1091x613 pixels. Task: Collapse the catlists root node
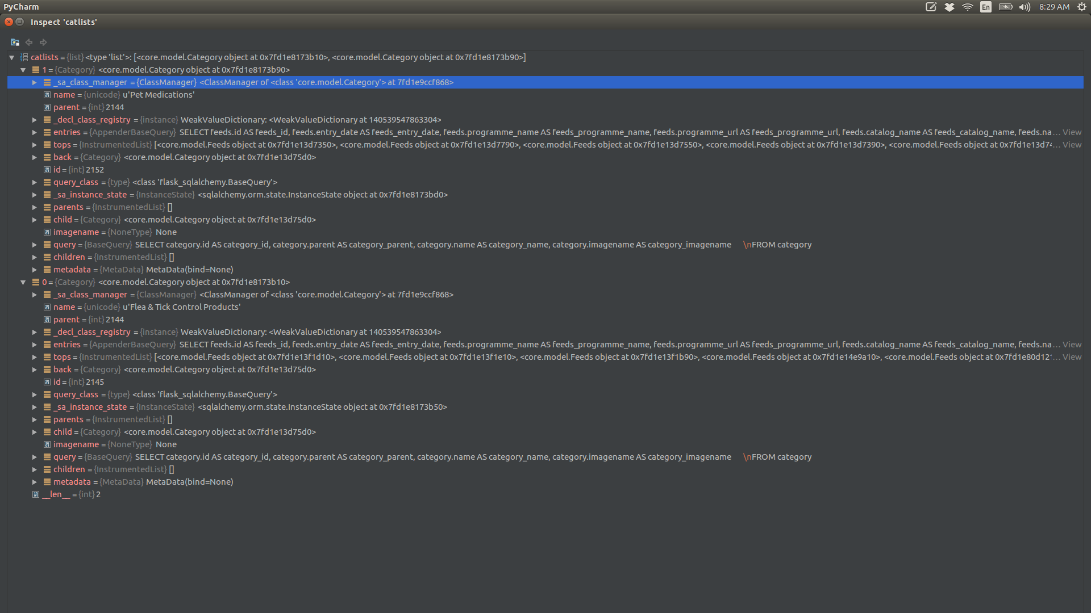click(11, 57)
